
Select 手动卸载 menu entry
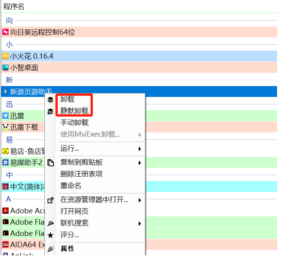click(x=74, y=122)
